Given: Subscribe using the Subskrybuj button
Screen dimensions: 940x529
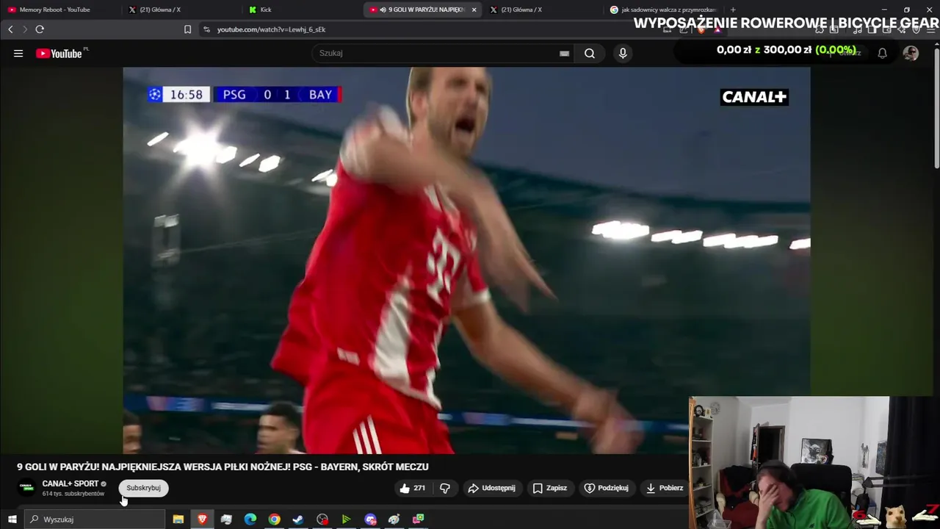Looking at the screenshot, I should click(143, 488).
